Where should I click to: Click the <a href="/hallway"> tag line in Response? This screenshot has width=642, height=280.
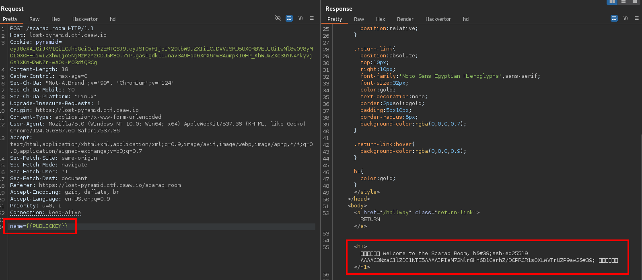click(x=417, y=213)
